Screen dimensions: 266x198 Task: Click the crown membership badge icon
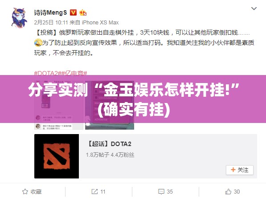[83, 13]
